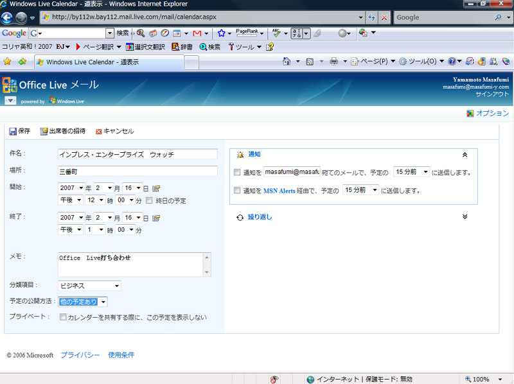The image size is (514, 384).
Task: Open the end date calendar picker icon
Action: tap(156, 218)
